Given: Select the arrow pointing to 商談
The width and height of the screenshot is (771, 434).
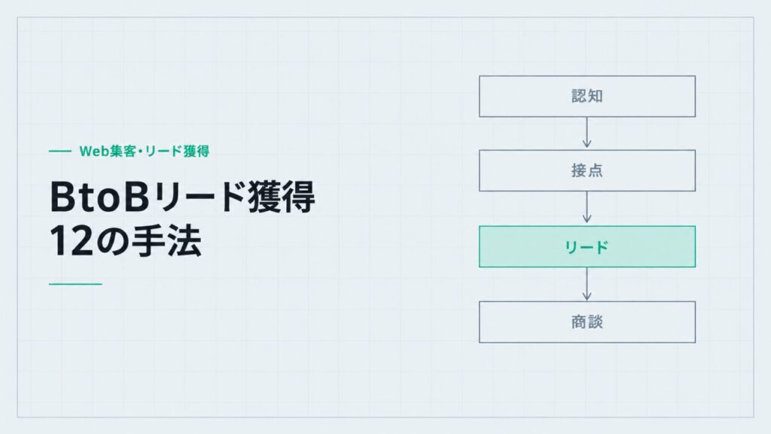Looking at the screenshot, I should (x=587, y=284).
